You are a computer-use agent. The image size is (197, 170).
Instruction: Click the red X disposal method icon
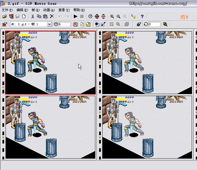point(75,24)
